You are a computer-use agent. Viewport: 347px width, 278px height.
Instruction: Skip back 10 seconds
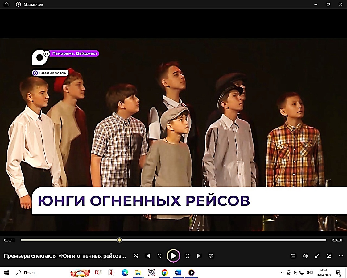(x=159, y=256)
